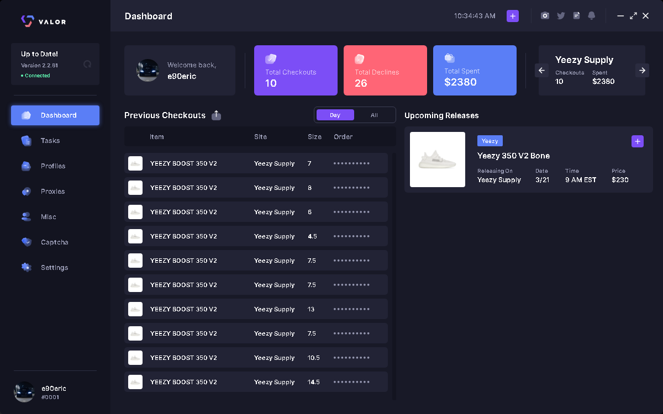
Task: Reveal hidden order number in size 14.5 row
Action: pyautogui.click(x=351, y=382)
